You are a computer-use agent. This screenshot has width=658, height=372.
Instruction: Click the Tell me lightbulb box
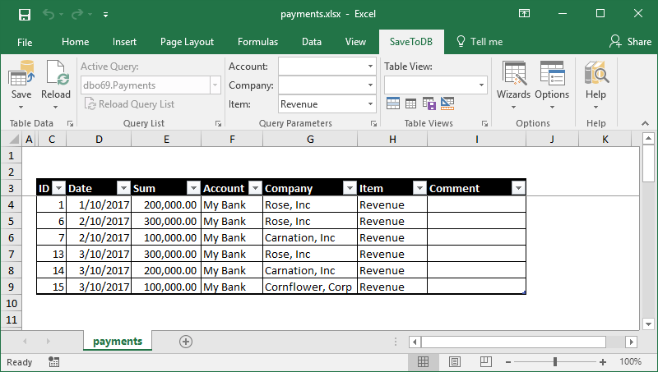coord(480,42)
